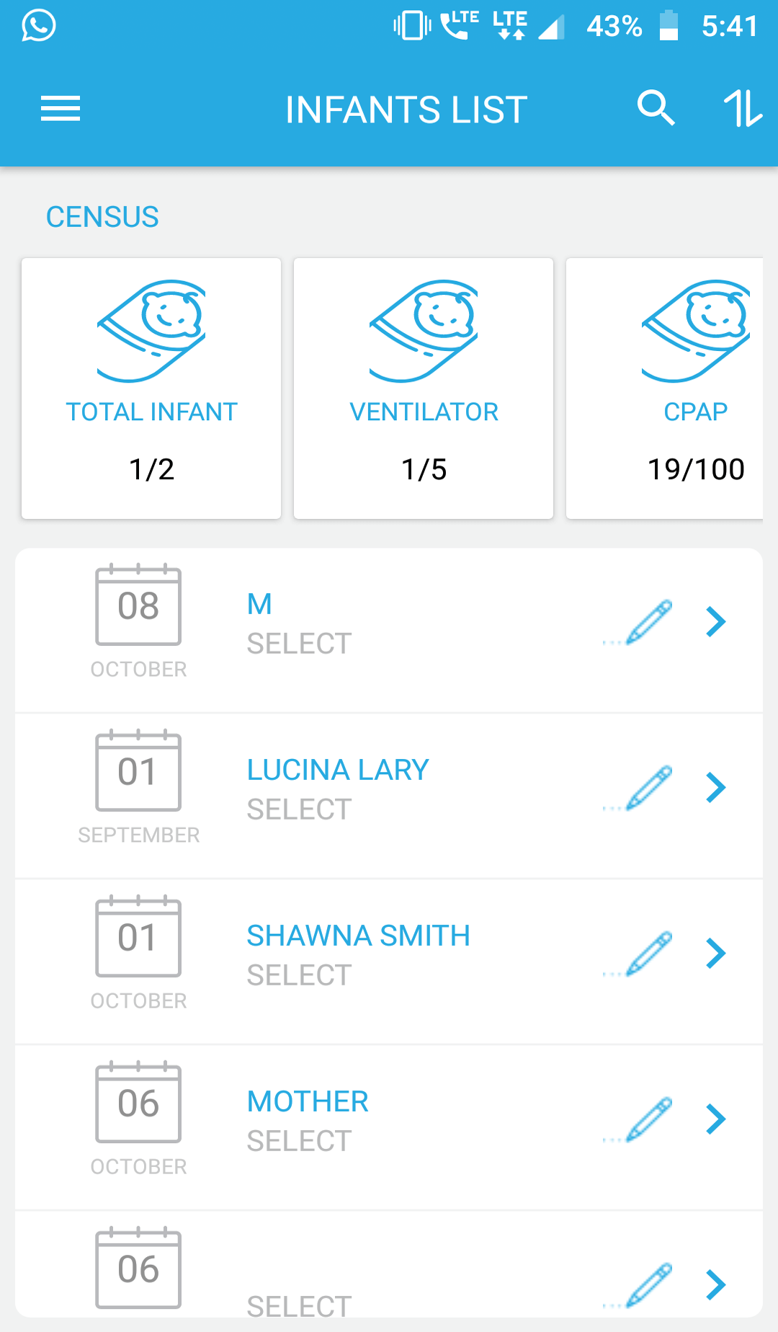Select the Ventilator census card
The image size is (778, 1332).
tap(424, 388)
